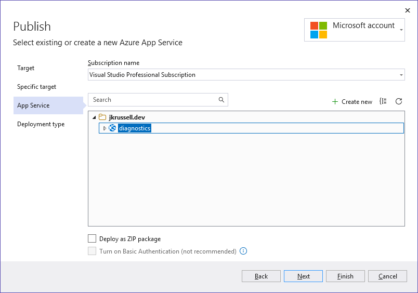This screenshot has width=418, height=293.
Task: Click Visual Studio Professional Subscription text
Action: [x=142, y=75]
